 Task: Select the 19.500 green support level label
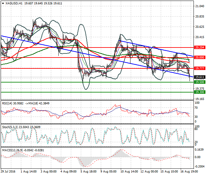199,82
